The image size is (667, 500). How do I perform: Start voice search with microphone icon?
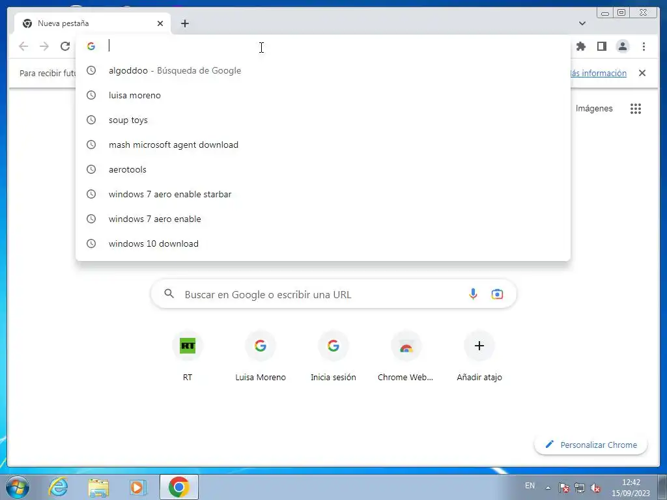coord(473,294)
